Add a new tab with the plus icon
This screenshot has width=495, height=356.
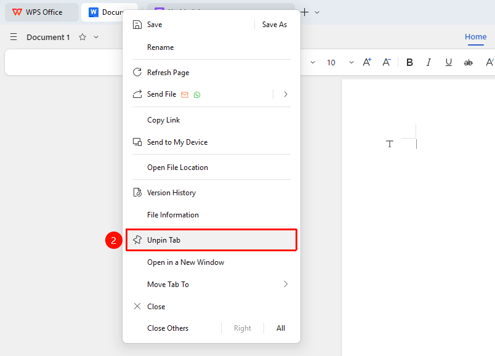tap(304, 12)
